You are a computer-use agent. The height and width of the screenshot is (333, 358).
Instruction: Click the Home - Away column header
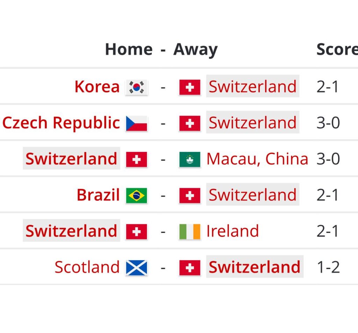[161, 50]
